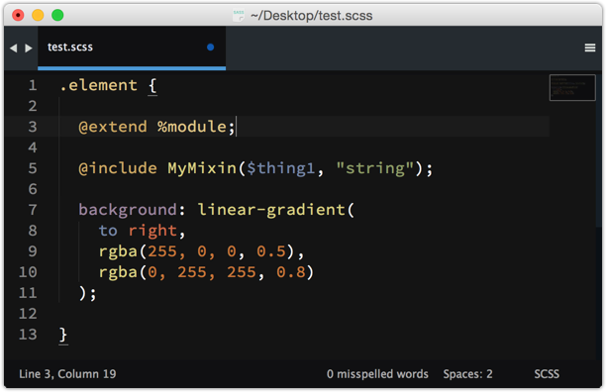Click the rgba on line 10
Screen dimensions: 606x392
[118, 273]
